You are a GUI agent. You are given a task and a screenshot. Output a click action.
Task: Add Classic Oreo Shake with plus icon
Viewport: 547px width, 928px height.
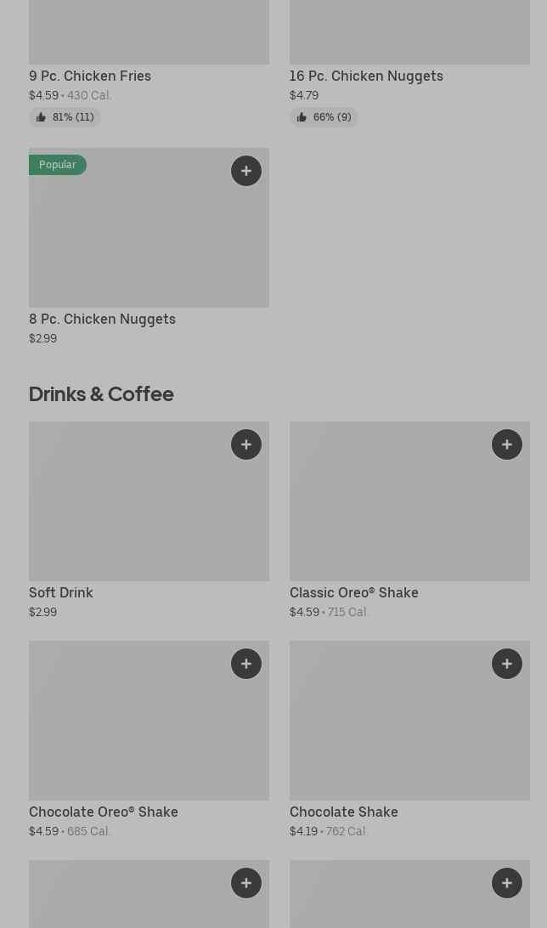pos(507,444)
